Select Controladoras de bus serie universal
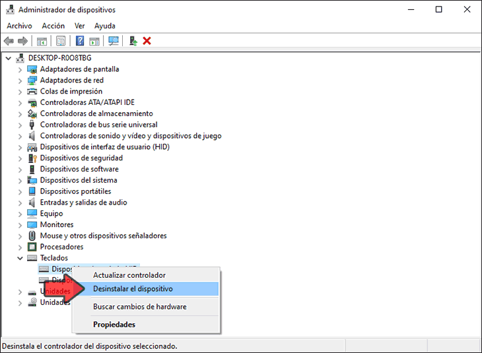The height and width of the screenshot is (353, 482). click(x=98, y=125)
